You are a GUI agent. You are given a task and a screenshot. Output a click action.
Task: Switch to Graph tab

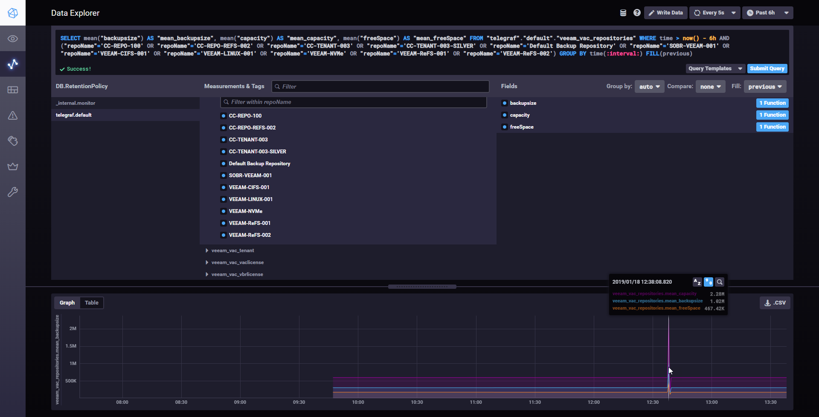(67, 303)
